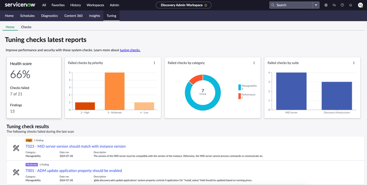Click the Findings count 13

tap(12, 111)
